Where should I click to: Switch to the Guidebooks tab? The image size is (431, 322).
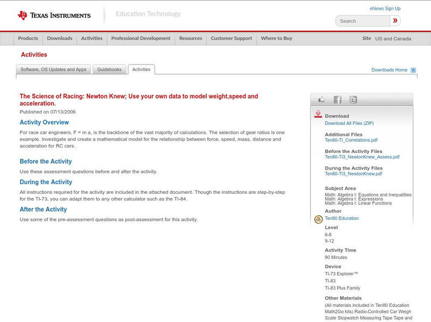(x=109, y=69)
